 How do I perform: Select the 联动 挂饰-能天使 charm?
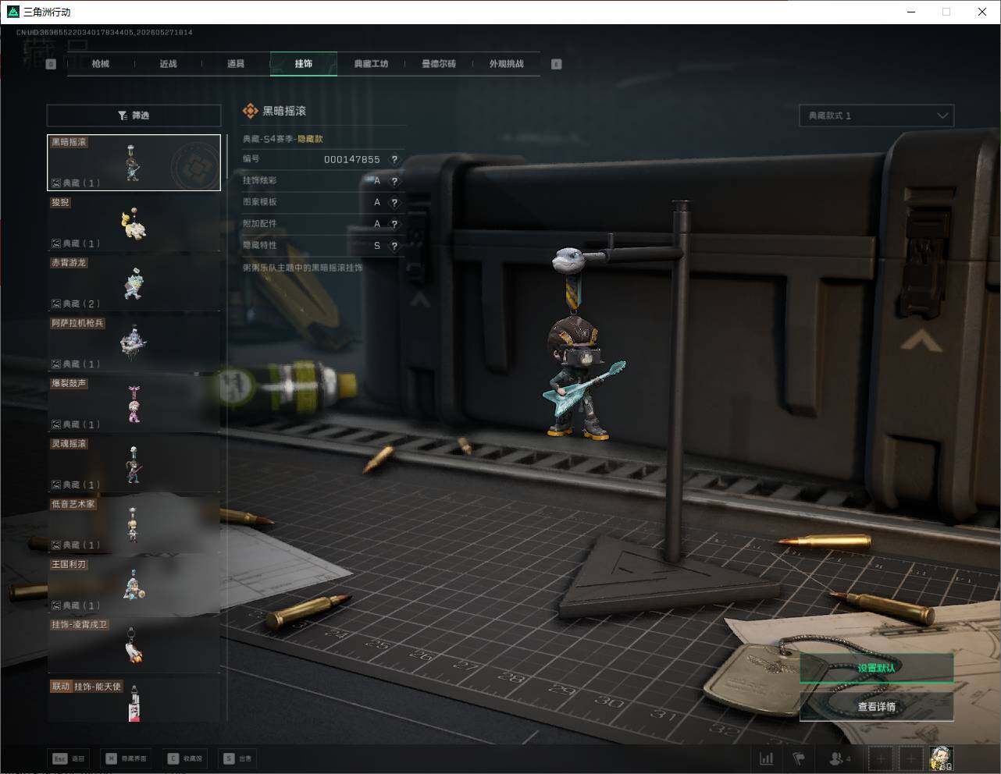click(134, 700)
